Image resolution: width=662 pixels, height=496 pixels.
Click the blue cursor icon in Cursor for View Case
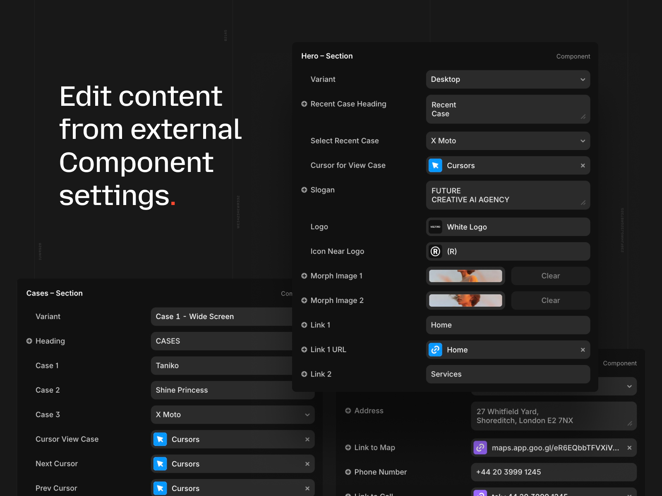(x=435, y=166)
